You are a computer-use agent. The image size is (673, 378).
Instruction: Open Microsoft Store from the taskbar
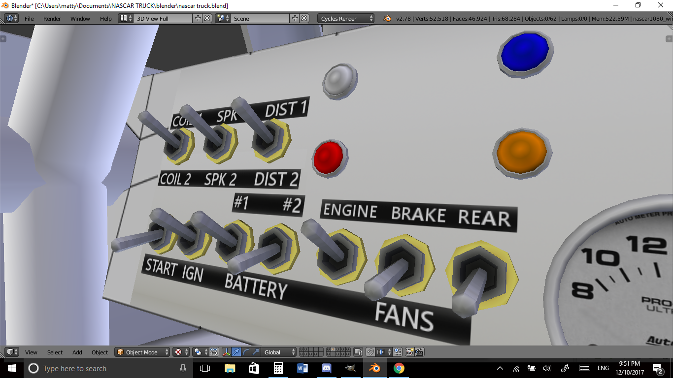point(254,368)
